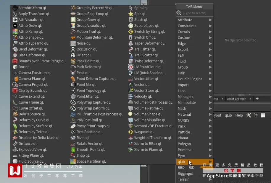Select the PolyWrap Capture qL icon
Viewport: 271px width, 183px height.
(73, 102)
